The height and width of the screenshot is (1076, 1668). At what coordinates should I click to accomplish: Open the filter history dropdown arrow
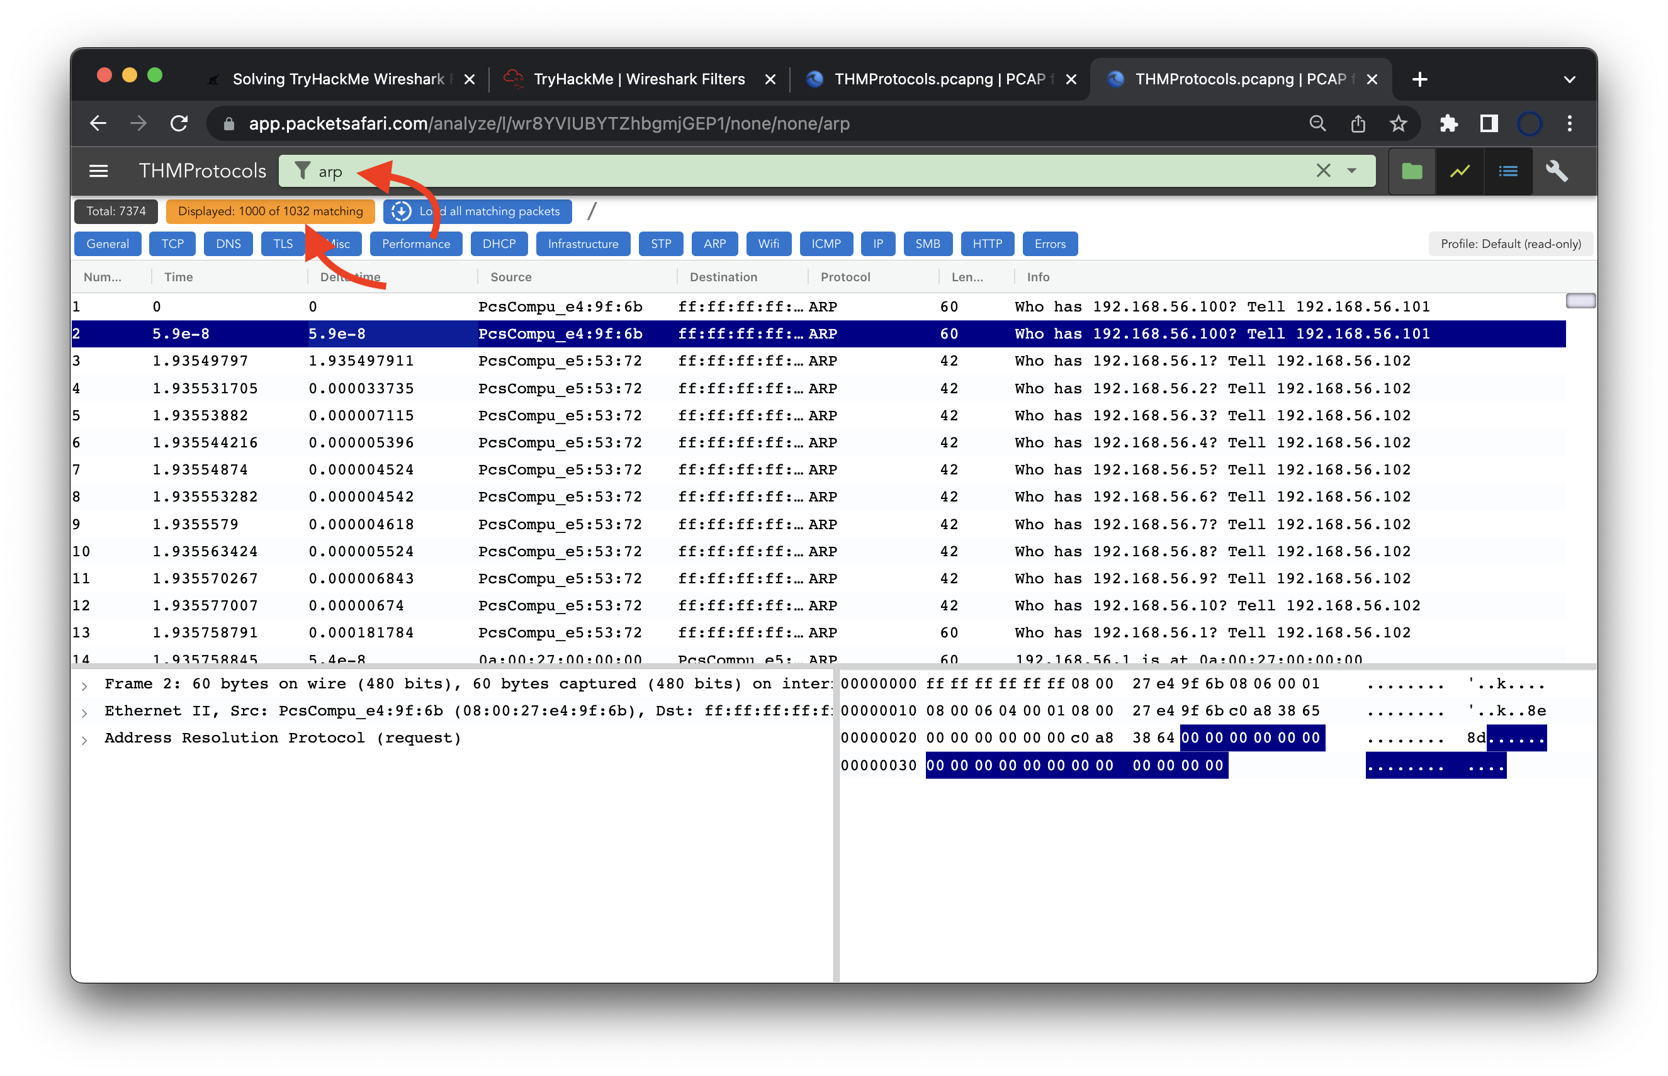tap(1351, 171)
